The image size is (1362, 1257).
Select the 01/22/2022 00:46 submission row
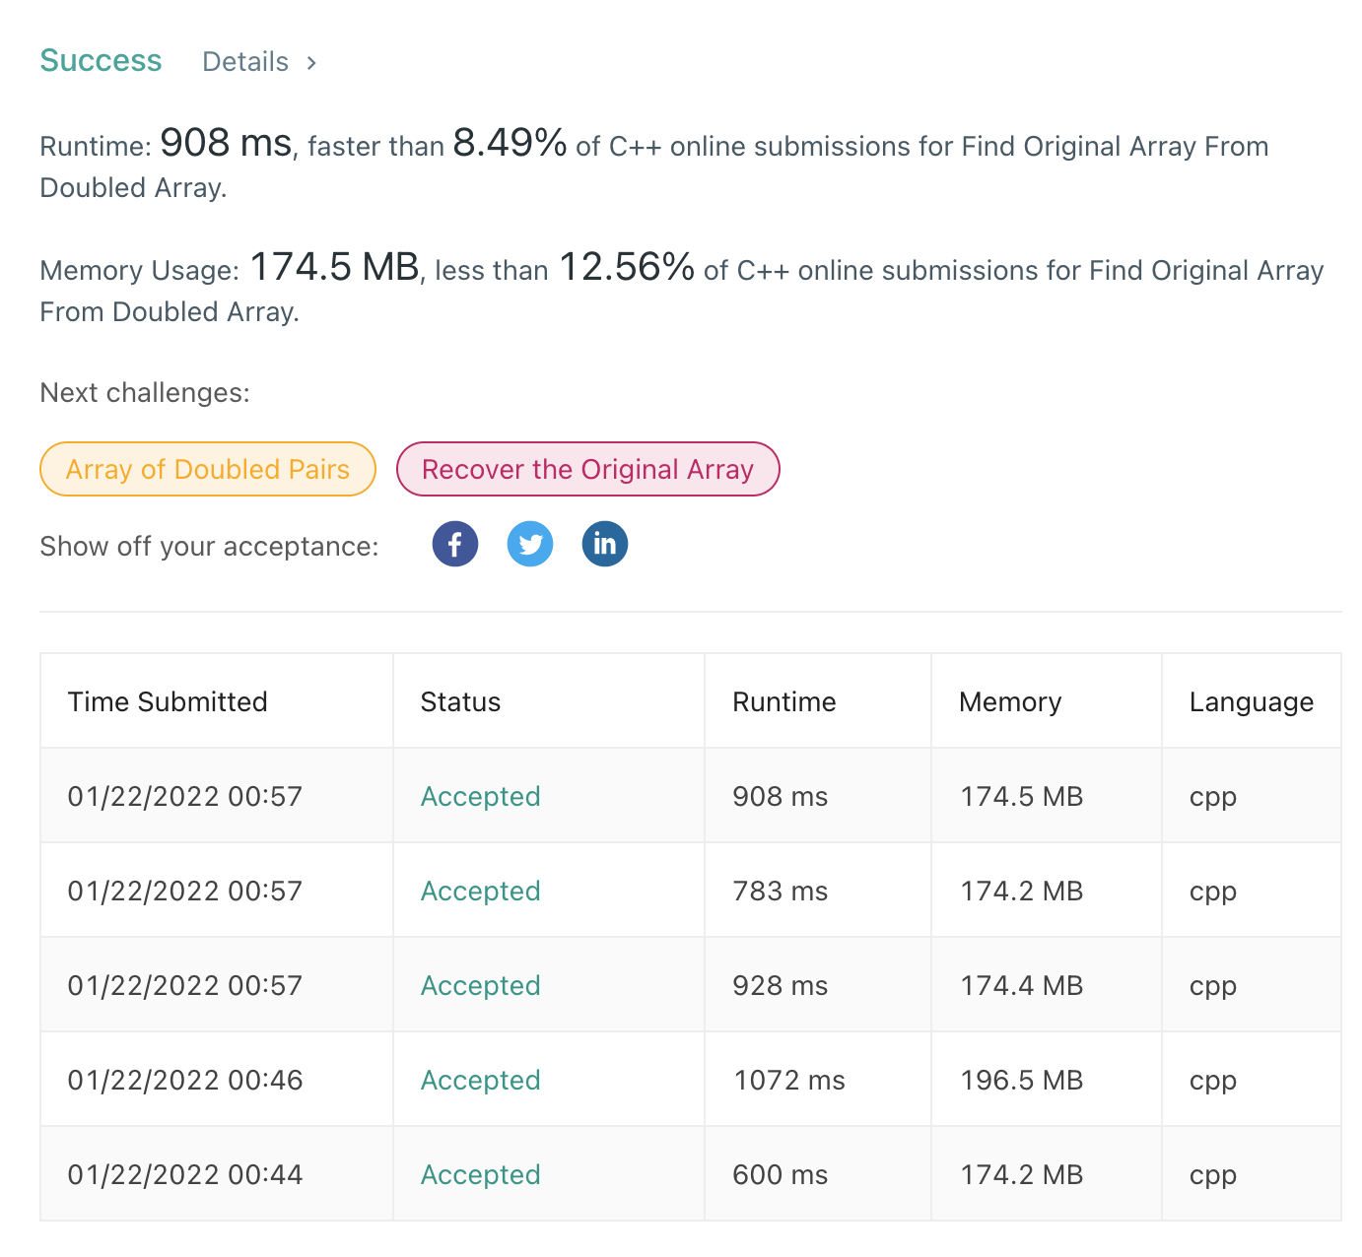[691, 1080]
